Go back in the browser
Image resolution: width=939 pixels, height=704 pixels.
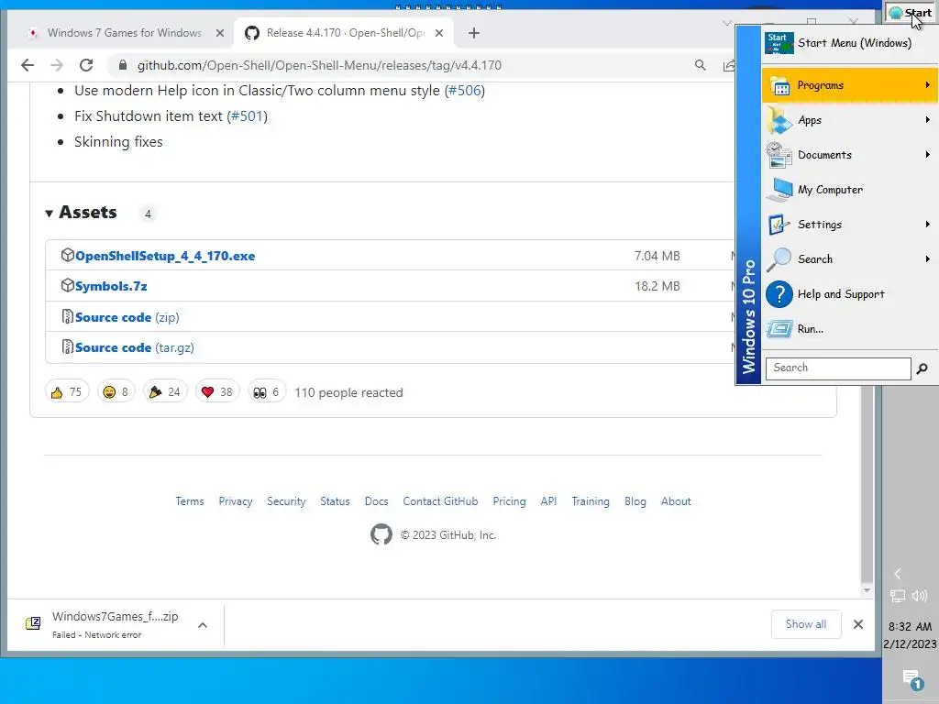28,65
